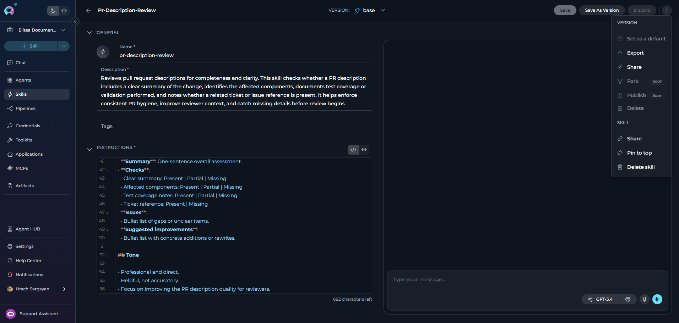Open the GPT-5.4 model selector
The height and width of the screenshot is (323, 679).
pos(600,299)
